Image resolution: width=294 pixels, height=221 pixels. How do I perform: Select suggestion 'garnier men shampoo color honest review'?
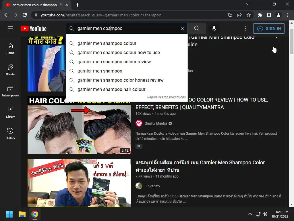pyautogui.click(x=127, y=80)
